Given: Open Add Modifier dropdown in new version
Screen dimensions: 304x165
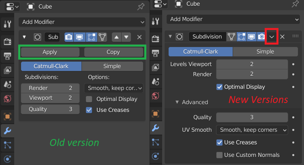Looking at the screenshot, I should tap(233, 19).
